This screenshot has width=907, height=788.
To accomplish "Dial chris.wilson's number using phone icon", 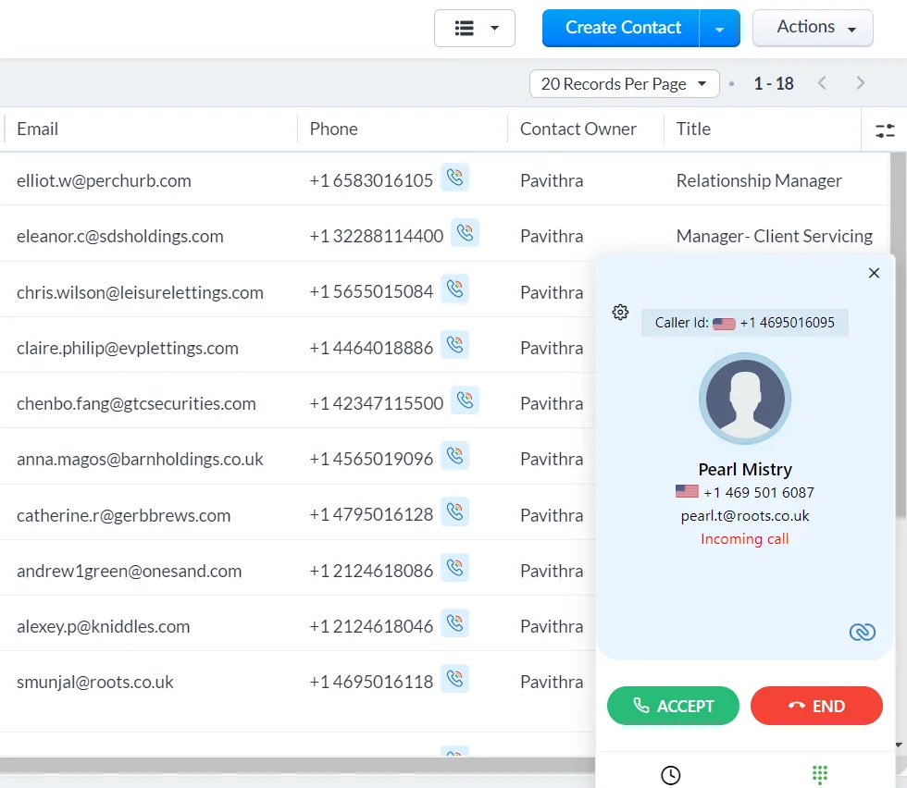I will point(454,289).
